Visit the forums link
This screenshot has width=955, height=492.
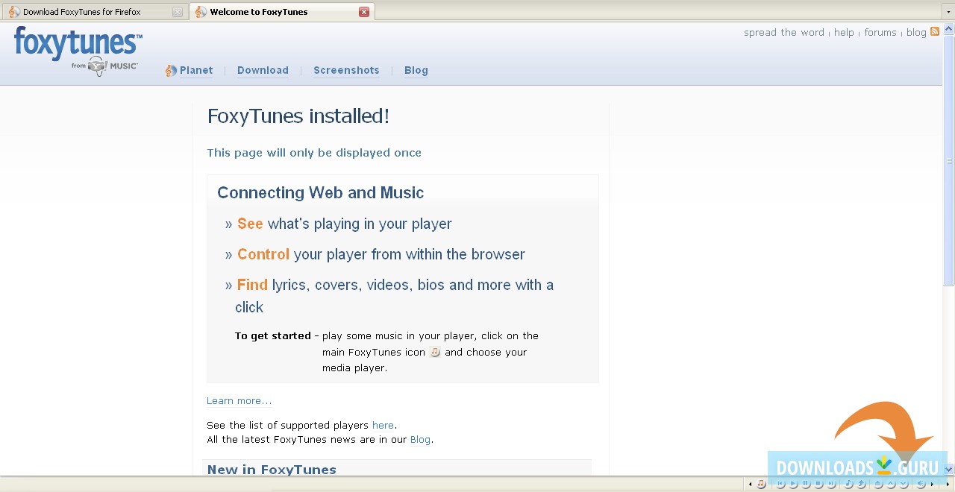880,32
